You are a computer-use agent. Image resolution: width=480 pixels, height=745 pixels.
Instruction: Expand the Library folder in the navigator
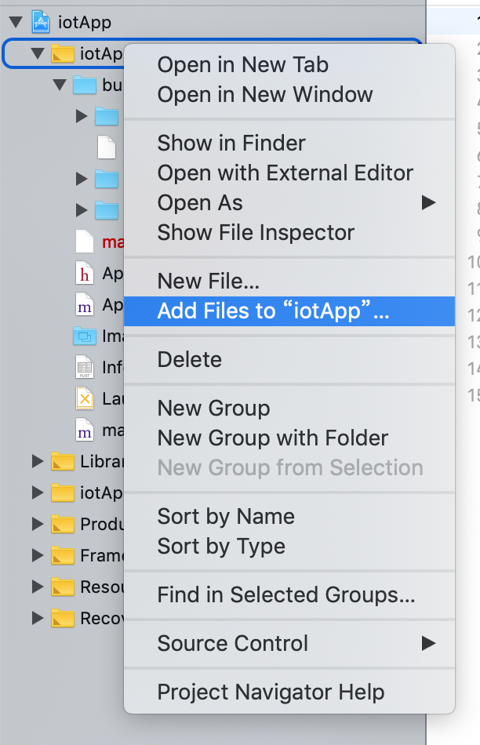click(x=37, y=461)
